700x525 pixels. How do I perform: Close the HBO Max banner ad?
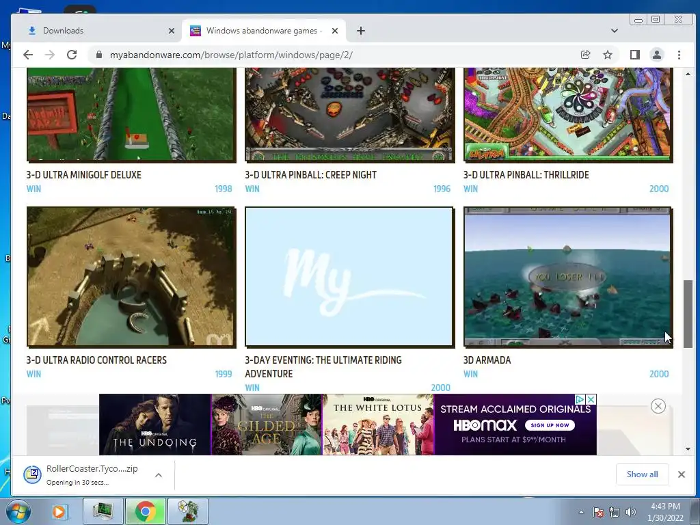(x=591, y=399)
